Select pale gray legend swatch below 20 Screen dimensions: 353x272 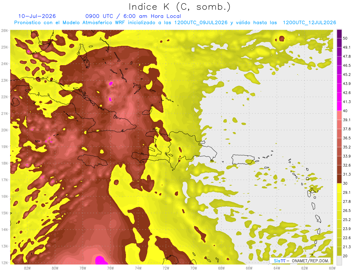pyautogui.click(x=339, y=260)
